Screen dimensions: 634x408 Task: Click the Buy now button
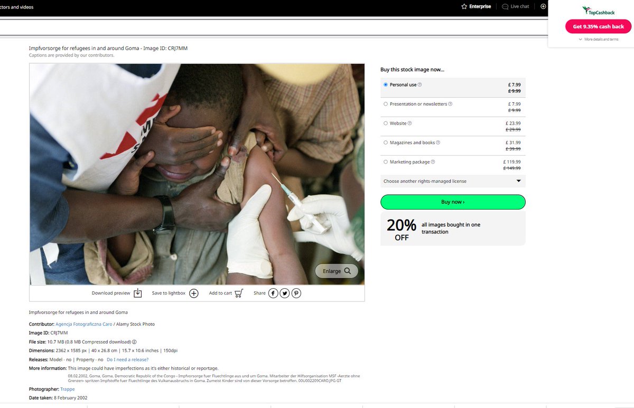(453, 202)
